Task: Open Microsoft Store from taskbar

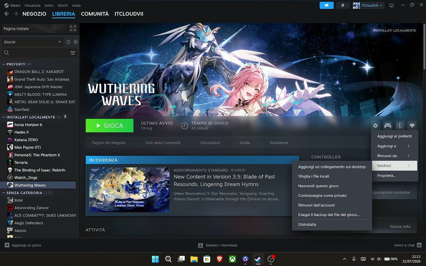Action: pyautogui.click(x=207, y=259)
